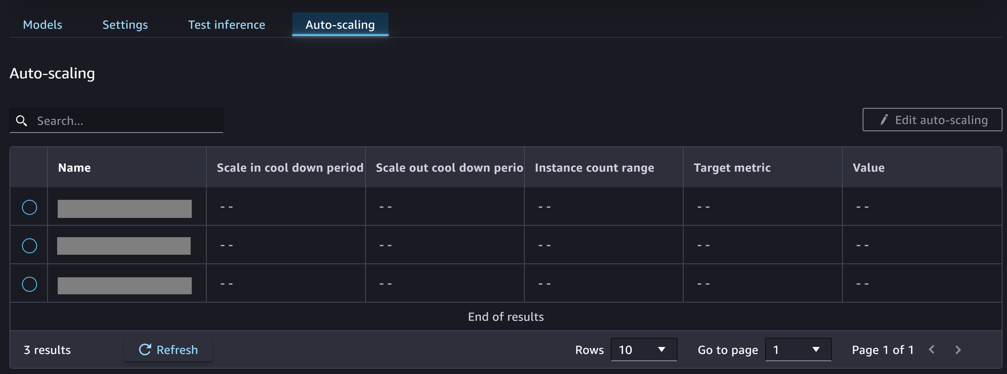Select the first radio button row
The image size is (1007, 374).
(x=30, y=207)
